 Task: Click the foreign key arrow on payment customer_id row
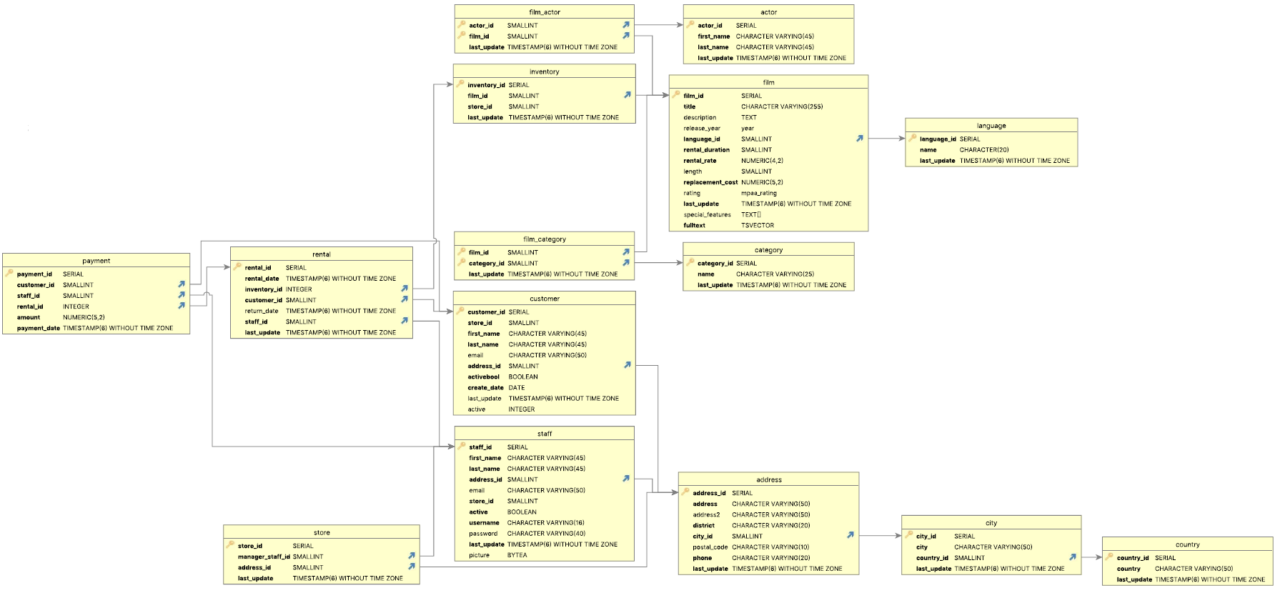coord(182,284)
